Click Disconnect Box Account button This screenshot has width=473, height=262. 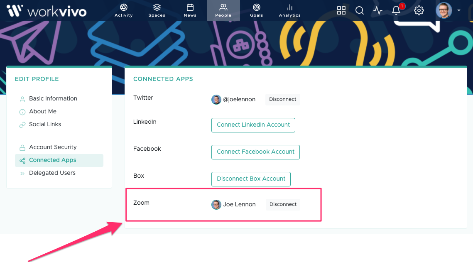[x=251, y=179]
